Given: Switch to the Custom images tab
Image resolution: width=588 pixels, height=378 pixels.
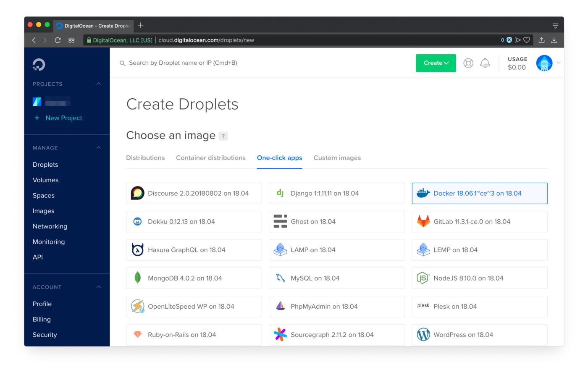Looking at the screenshot, I should click(x=337, y=158).
